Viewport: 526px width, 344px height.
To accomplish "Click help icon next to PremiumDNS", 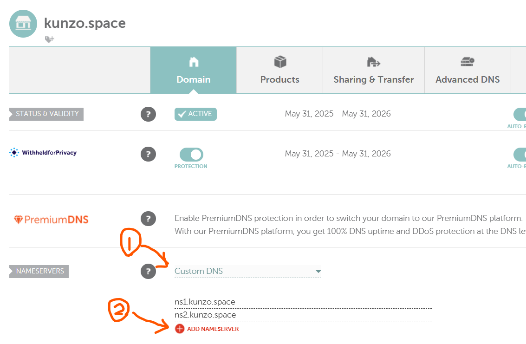I will point(148,219).
